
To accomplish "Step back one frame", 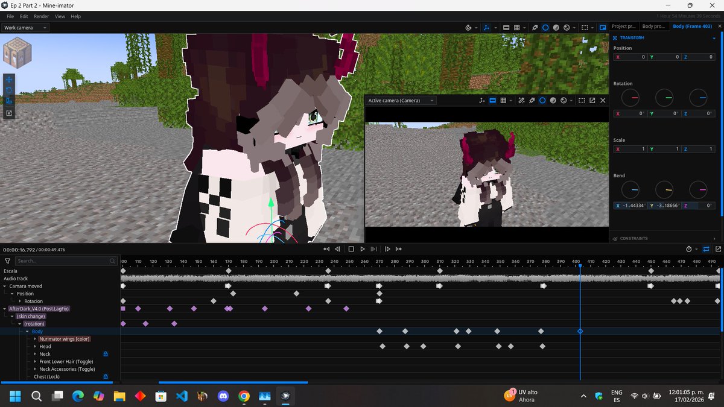I will click(x=338, y=249).
